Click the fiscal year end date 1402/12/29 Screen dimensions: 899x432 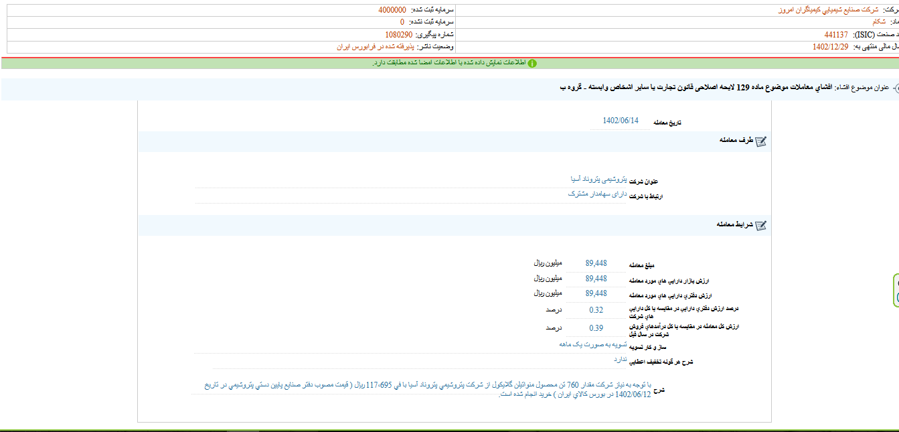pyautogui.click(x=830, y=47)
